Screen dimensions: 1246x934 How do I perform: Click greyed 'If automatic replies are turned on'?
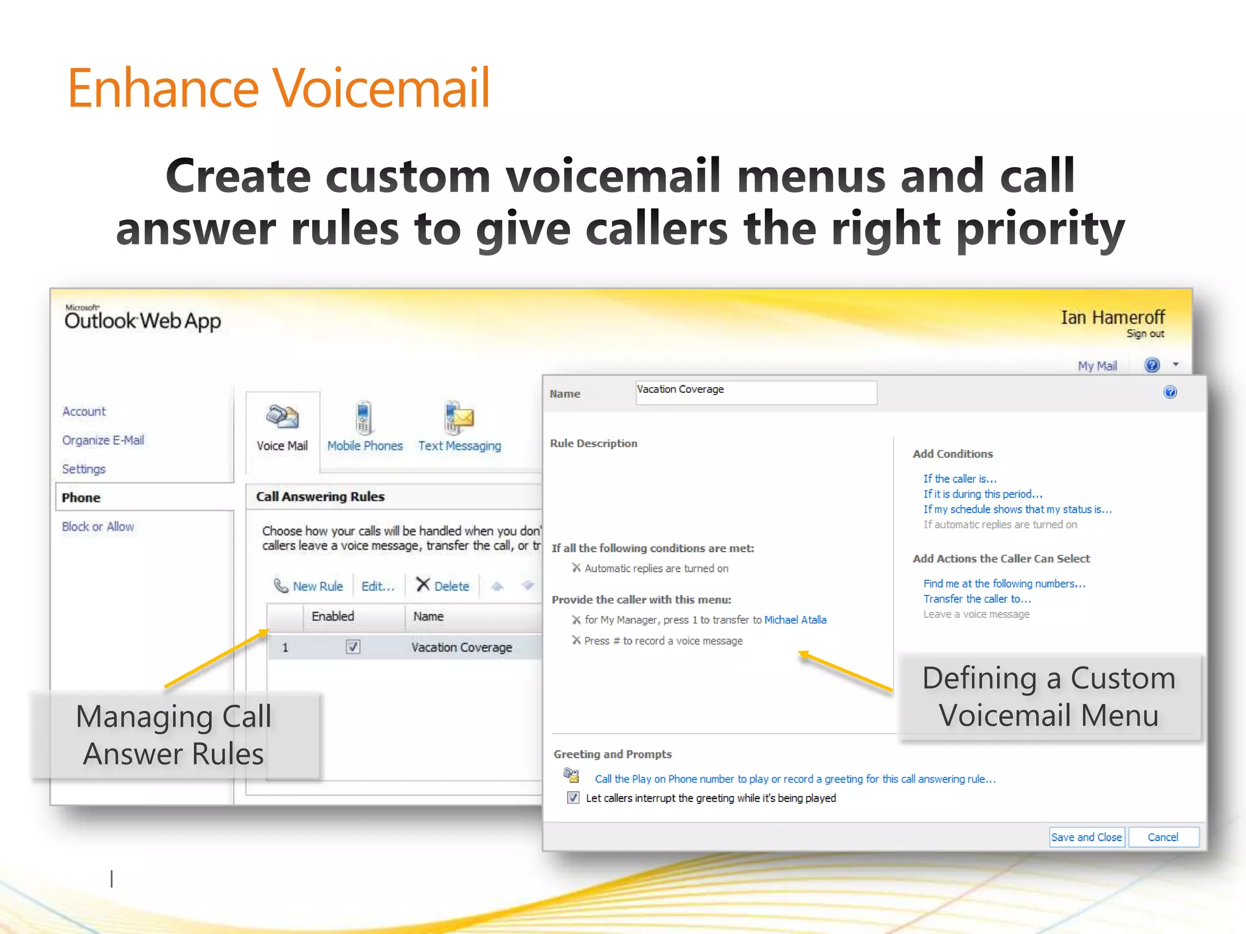pos(1000,525)
